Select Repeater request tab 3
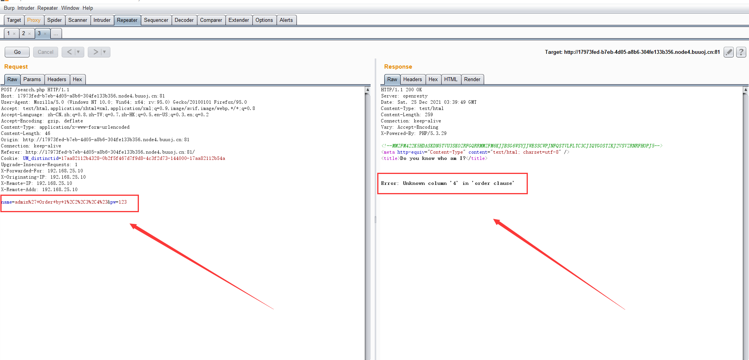Screen dimensions: 749x360 pyautogui.click(x=39, y=33)
